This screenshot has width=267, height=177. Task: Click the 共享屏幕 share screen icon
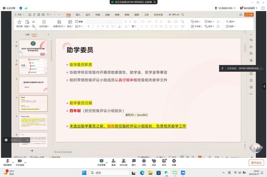(101, 162)
